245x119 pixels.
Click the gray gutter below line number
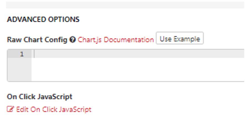coord(20,69)
